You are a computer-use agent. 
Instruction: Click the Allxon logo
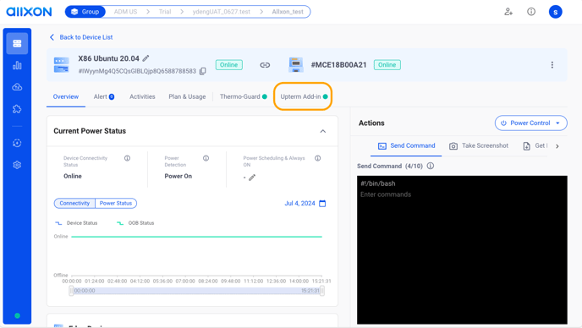pyautogui.click(x=29, y=12)
